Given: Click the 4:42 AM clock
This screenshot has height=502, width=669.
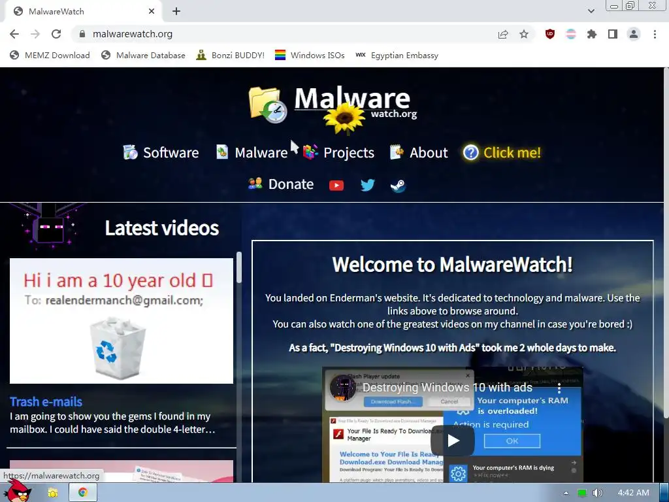Looking at the screenshot, I should tap(633, 493).
